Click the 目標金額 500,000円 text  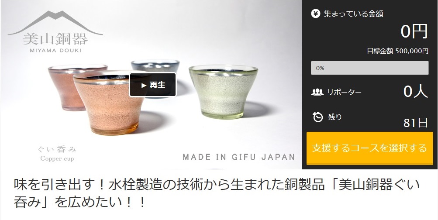[x=397, y=51]
